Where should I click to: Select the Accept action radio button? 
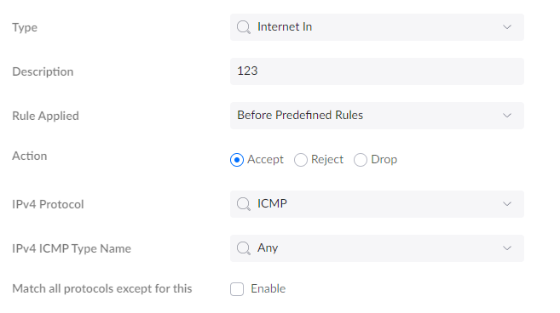[x=237, y=160]
